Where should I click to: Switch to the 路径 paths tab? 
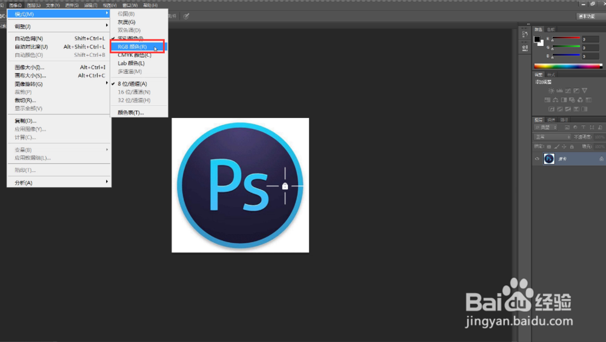pos(564,120)
